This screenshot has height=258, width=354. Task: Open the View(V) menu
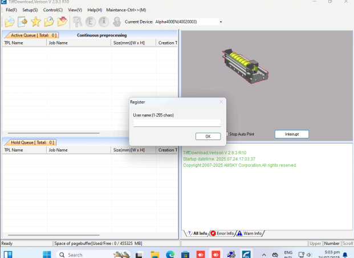pyautogui.click(x=75, y=10)
